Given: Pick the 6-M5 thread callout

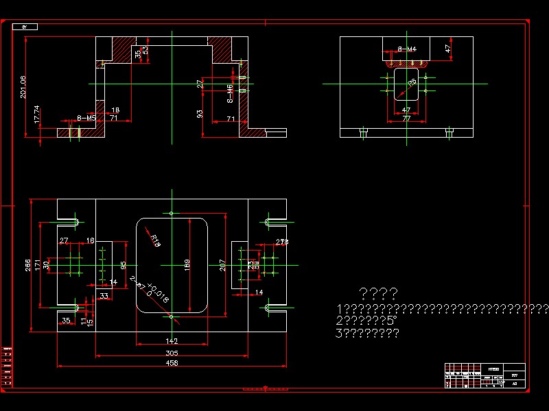Looking at the screenshot, I should pyautogui.click(x=86, y=118).
